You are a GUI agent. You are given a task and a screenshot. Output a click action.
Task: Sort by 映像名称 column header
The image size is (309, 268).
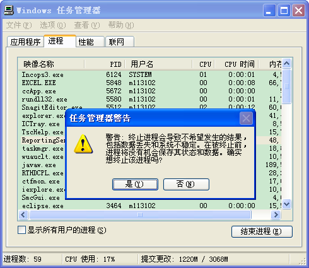51,64
